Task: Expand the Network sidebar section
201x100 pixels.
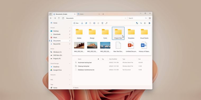Action: tap(70, 75)
